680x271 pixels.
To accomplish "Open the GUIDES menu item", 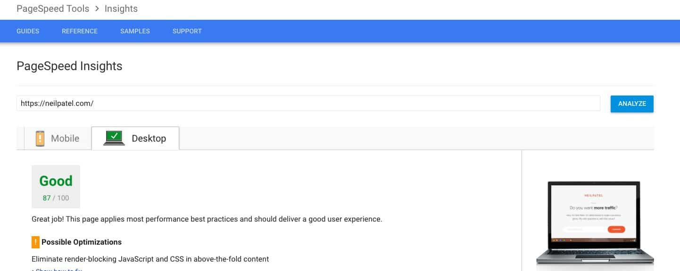I will pos(28,31).
